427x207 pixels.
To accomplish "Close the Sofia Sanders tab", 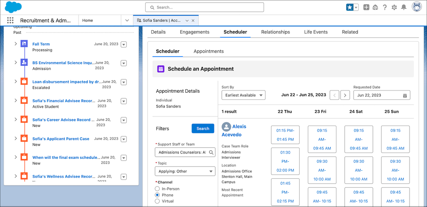I will pyautogui.click(x=193, y=20).
